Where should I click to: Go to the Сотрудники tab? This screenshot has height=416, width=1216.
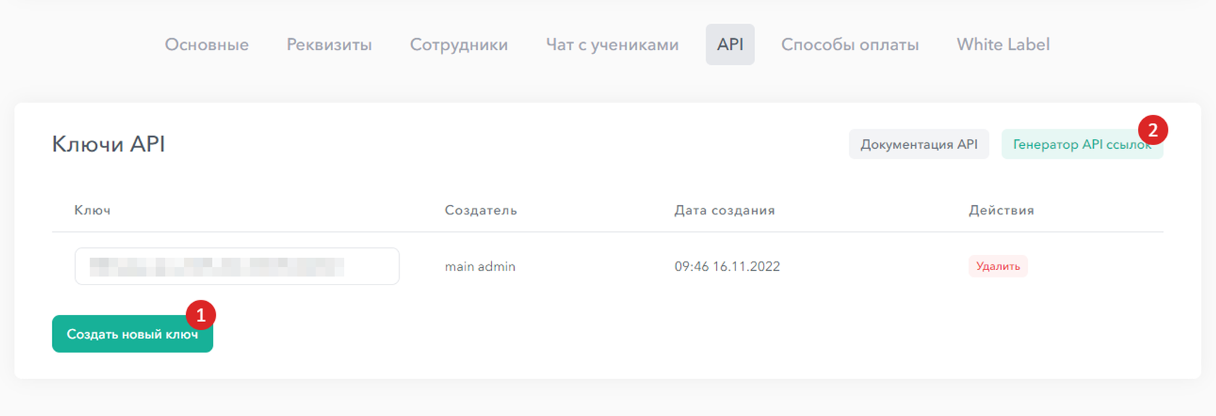(x=459, y=45)
